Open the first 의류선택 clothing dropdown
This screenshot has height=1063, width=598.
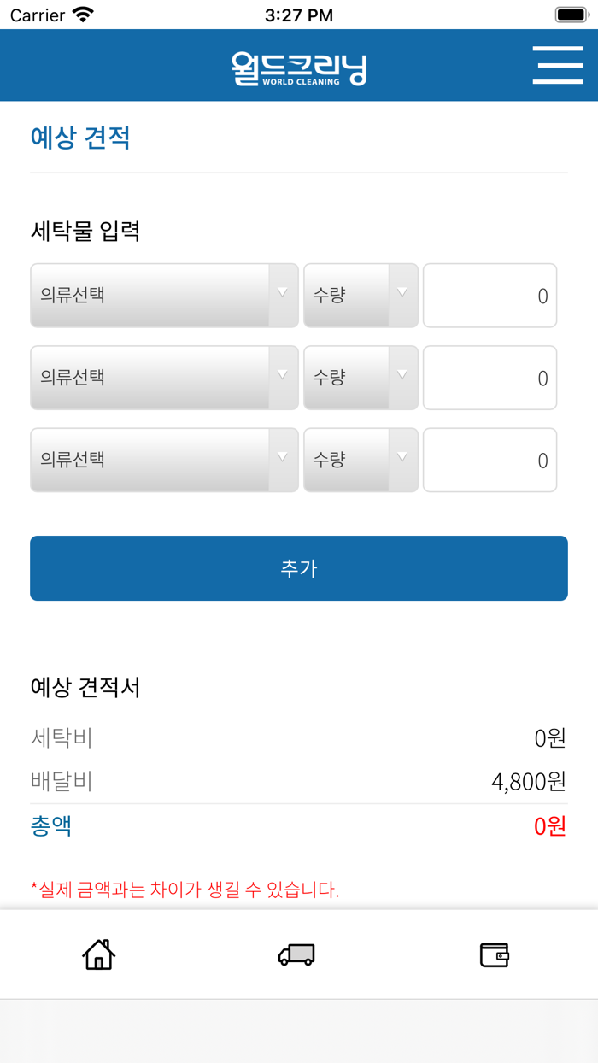164,295
